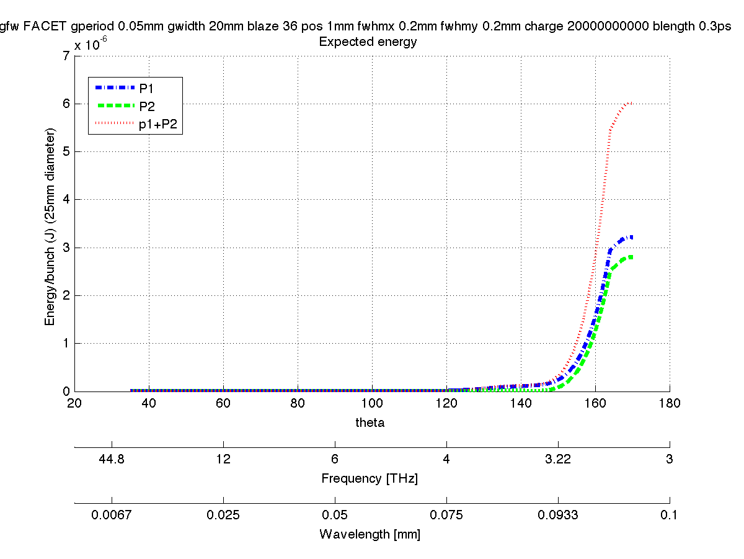Viewport: 744px width, 559px height.
Task: Click y-axis tick value 0
Action: click(65, 391)
